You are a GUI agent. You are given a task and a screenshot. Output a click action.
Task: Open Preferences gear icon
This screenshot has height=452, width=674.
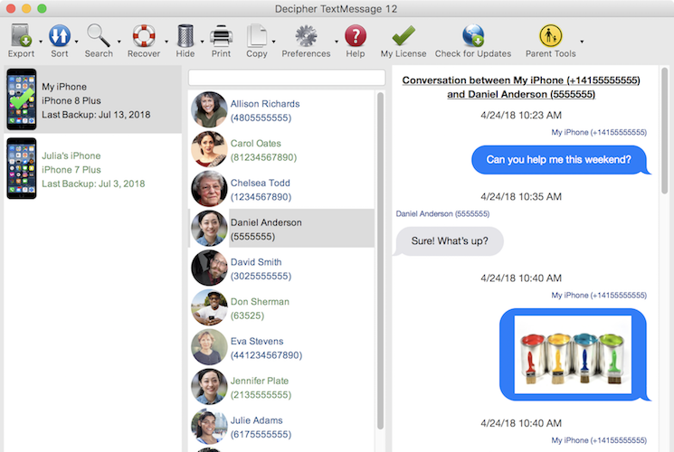(306, 36)
